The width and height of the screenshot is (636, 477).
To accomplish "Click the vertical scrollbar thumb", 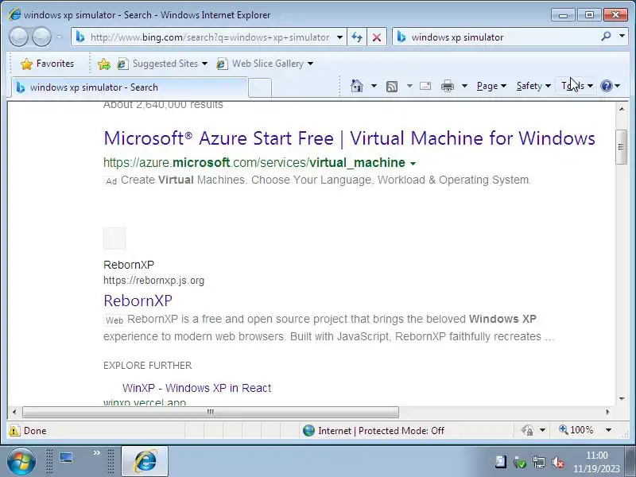I will click(621, 147).
